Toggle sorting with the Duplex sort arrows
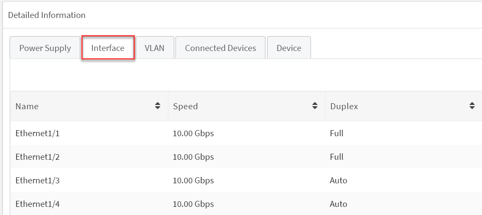Viewport: 482px width, 215px height. [x=472, y=106]
